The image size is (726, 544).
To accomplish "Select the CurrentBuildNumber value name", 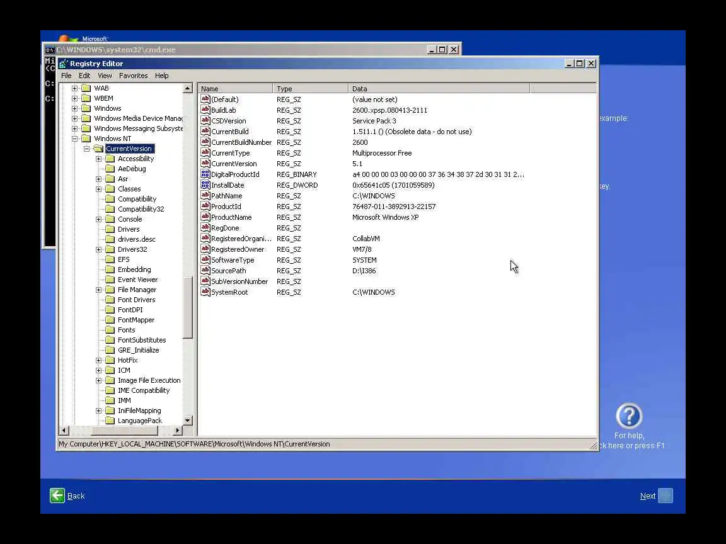I will point(241,142).
